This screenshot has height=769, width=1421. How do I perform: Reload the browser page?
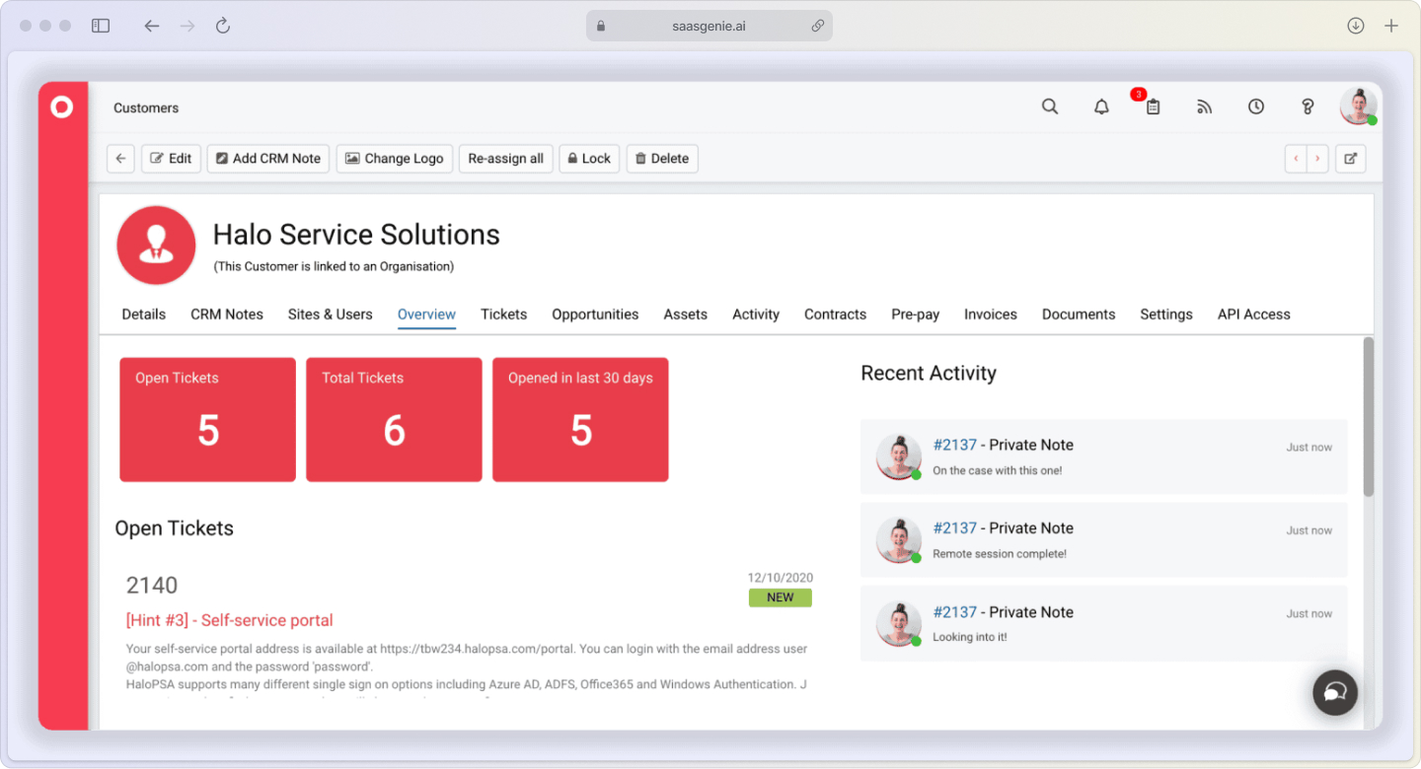tap(223, 26)
